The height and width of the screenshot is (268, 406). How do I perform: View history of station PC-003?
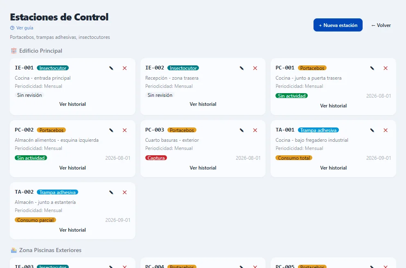203,168
